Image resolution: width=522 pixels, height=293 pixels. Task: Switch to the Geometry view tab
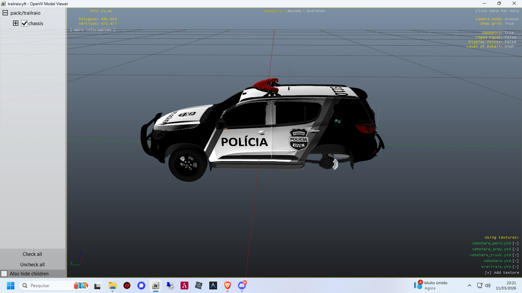273,11
